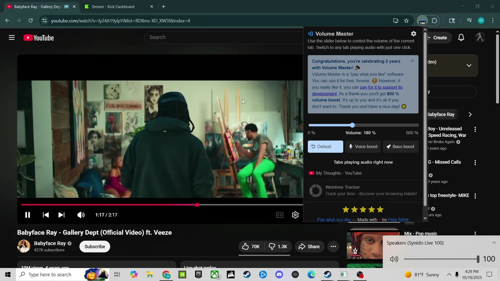Image resolution: width=500 pixels, height=281 pixels.
Task: Click the Volume Master slider track
Action: [363, 125]
